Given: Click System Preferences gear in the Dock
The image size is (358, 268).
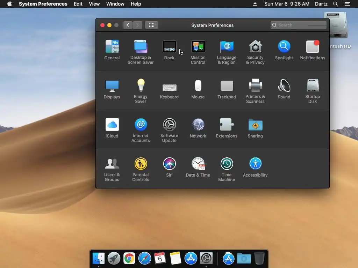Looking at the screenshot, I should (x=206, y=258).
